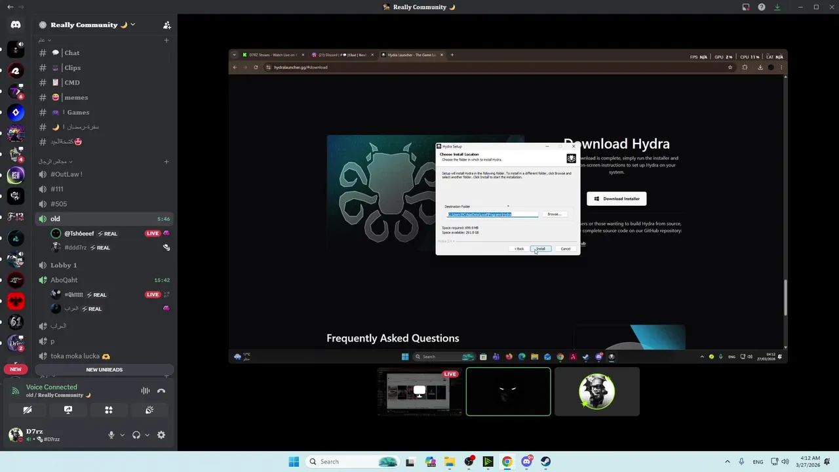
Task: Expand headphones output options arrow
Action: (x=147, y=435)
